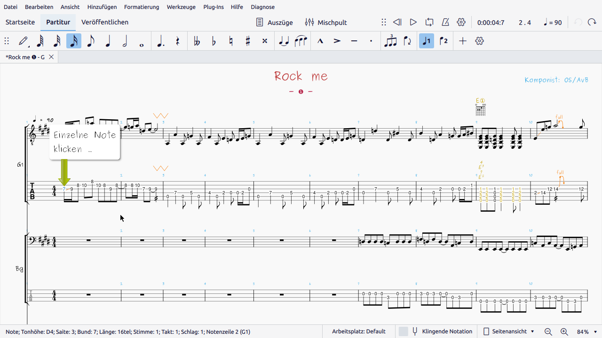Insert a tuplet from the toolbar
This screenshot has height=338, width=602.
pos(390,41)
